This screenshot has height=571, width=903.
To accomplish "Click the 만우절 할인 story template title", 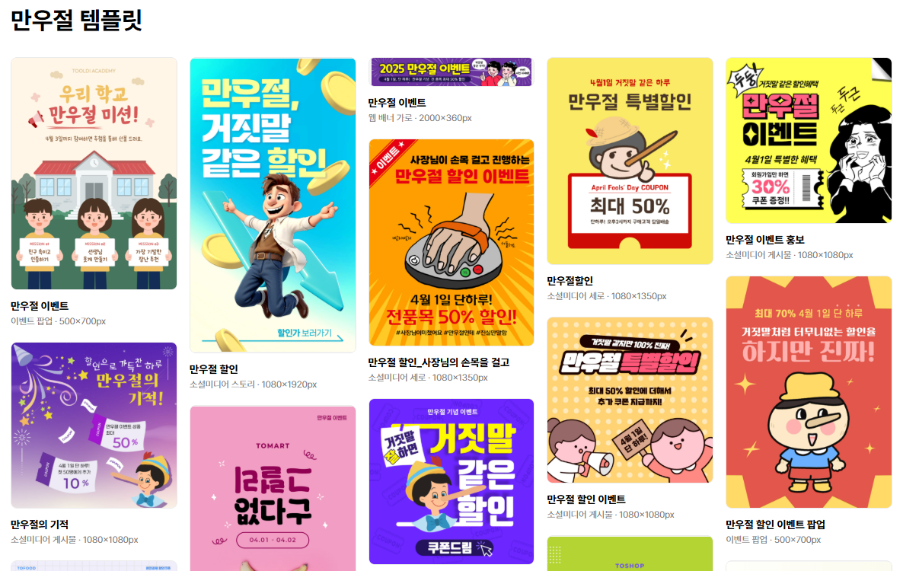I will 214,369.
